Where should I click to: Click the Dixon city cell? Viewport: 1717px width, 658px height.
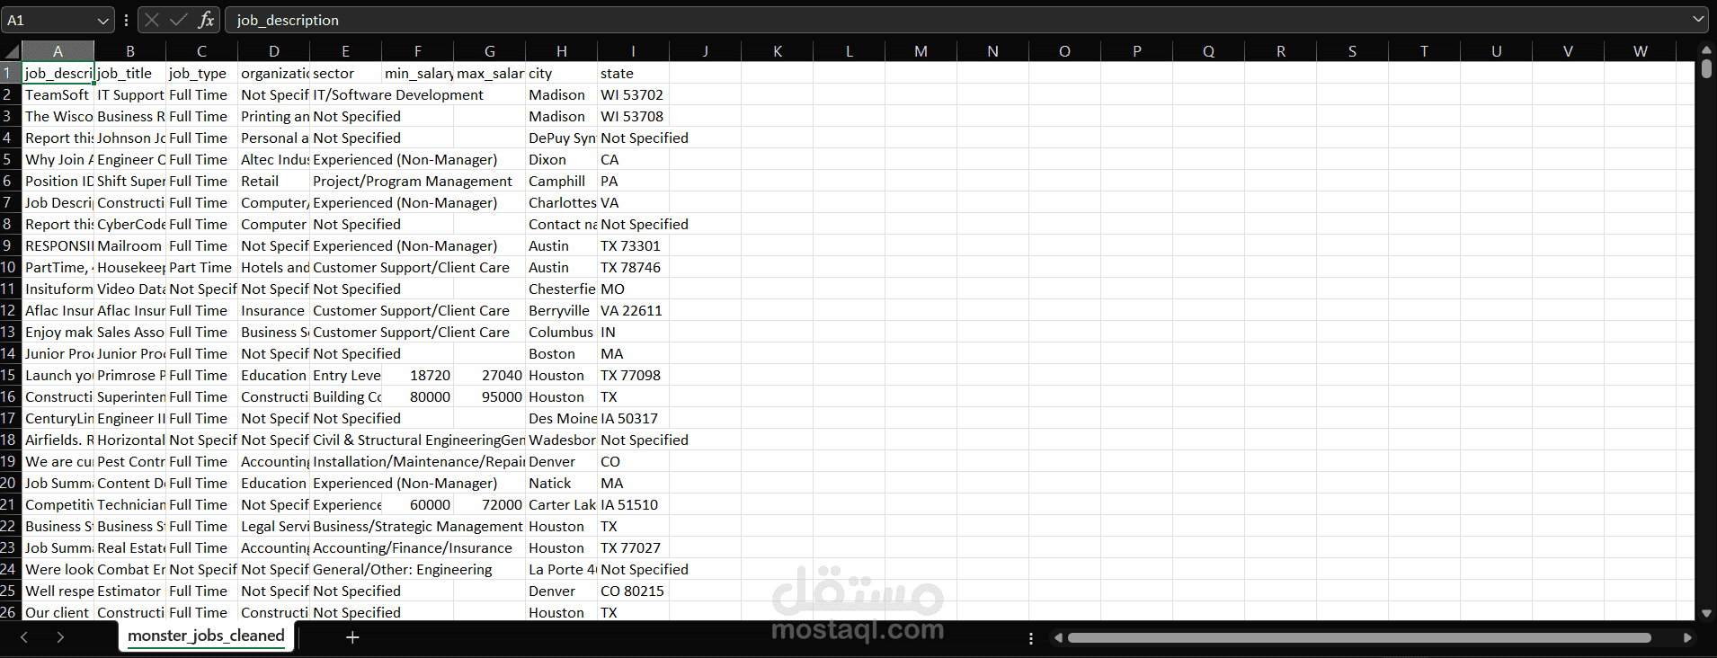(x=561, y=159)
